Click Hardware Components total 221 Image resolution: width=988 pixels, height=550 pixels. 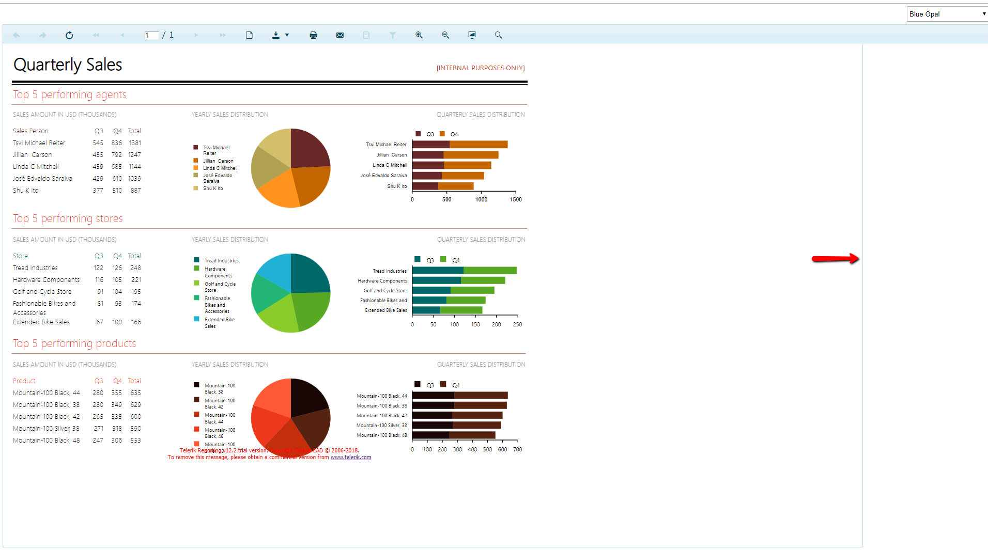tap(136, 280)
